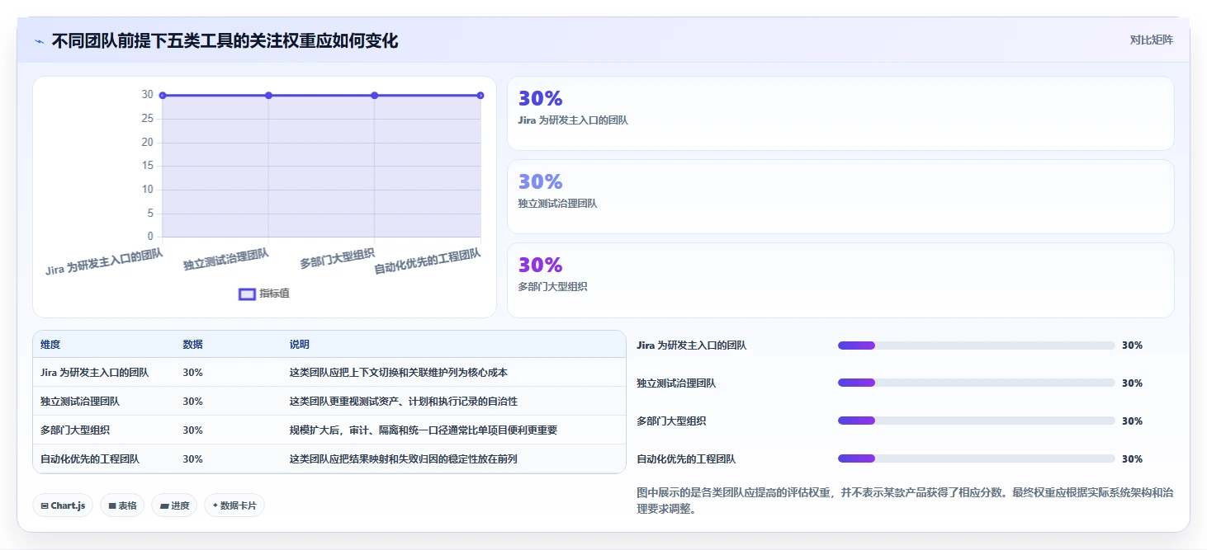Click progress bar for 自动化优先的工程团队
Screen dimensions: 1207x550
point(977,459)
